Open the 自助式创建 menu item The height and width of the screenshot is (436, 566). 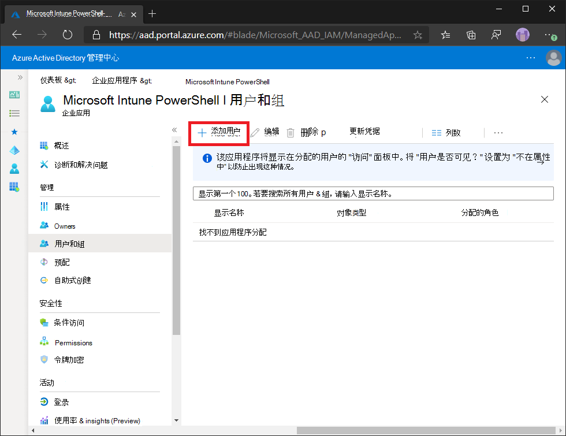pyautogui.click(x=99, y=280)
